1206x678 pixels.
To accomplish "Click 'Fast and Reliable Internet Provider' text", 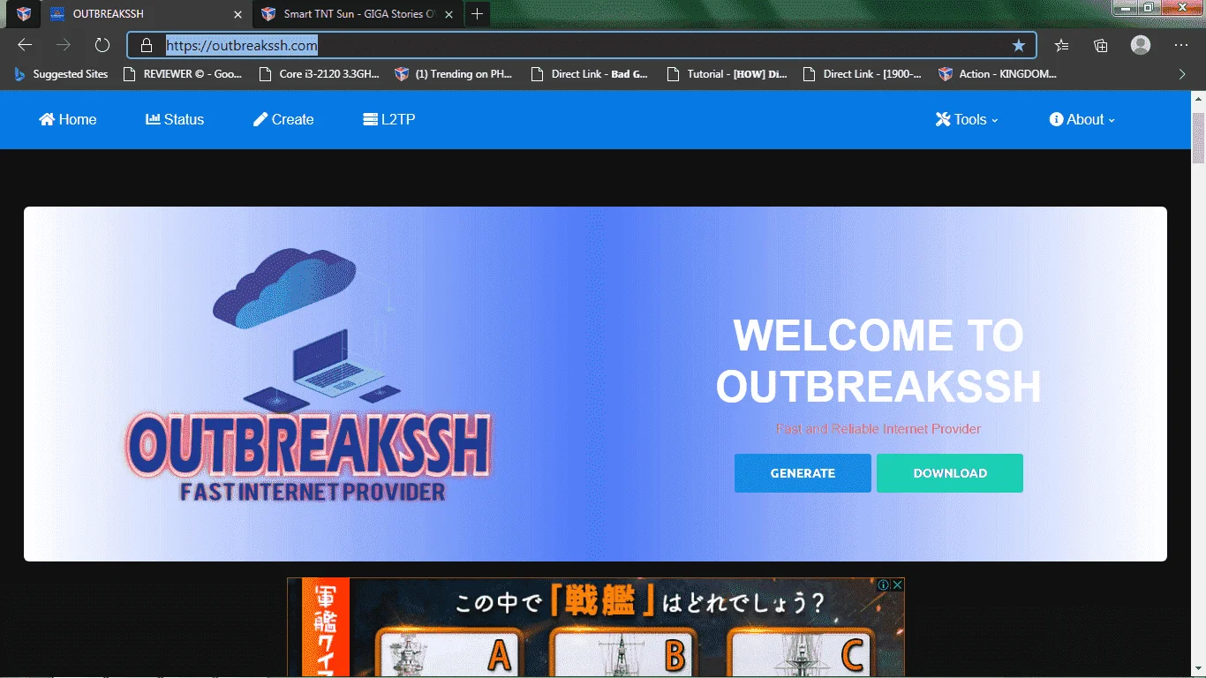I will pyautogui.click(x=878, y=429).
